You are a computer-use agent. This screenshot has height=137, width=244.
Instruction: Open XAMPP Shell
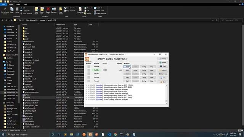(x=163, y=66)
